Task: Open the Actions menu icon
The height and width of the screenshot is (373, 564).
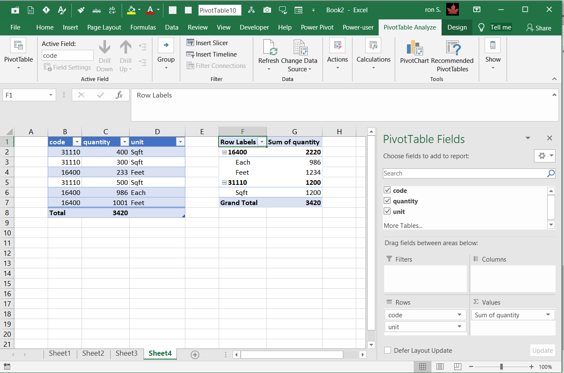Action: [337, 45]
